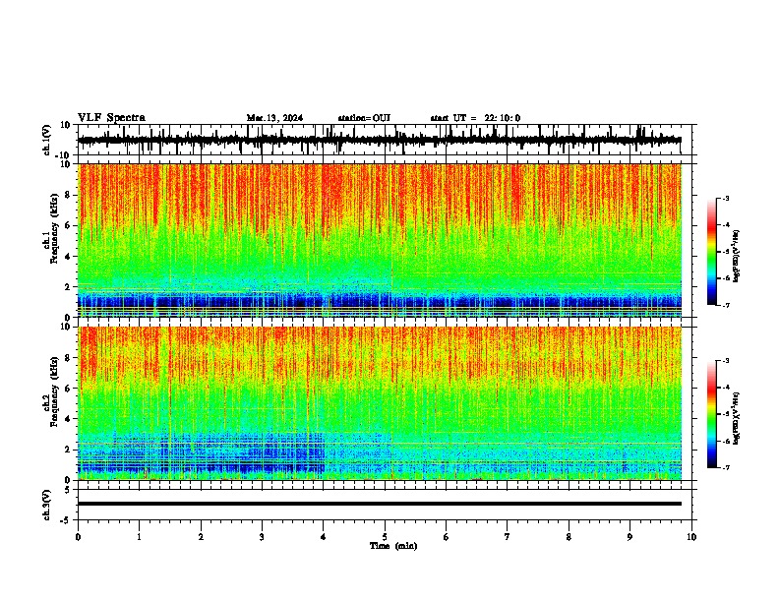779x602 pixels.
Task: Click the time axis tick label "1"
Action: click(x=139, y=537)
